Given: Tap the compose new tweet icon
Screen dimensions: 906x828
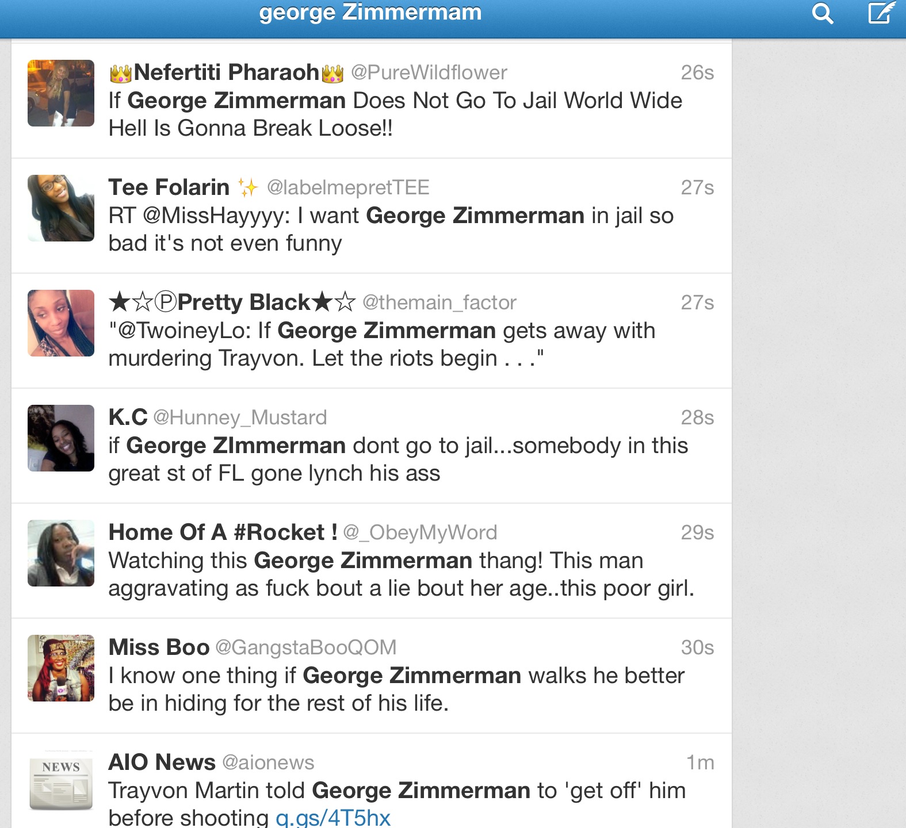Looking at the screenshot, I should click(x=881, y=12).
